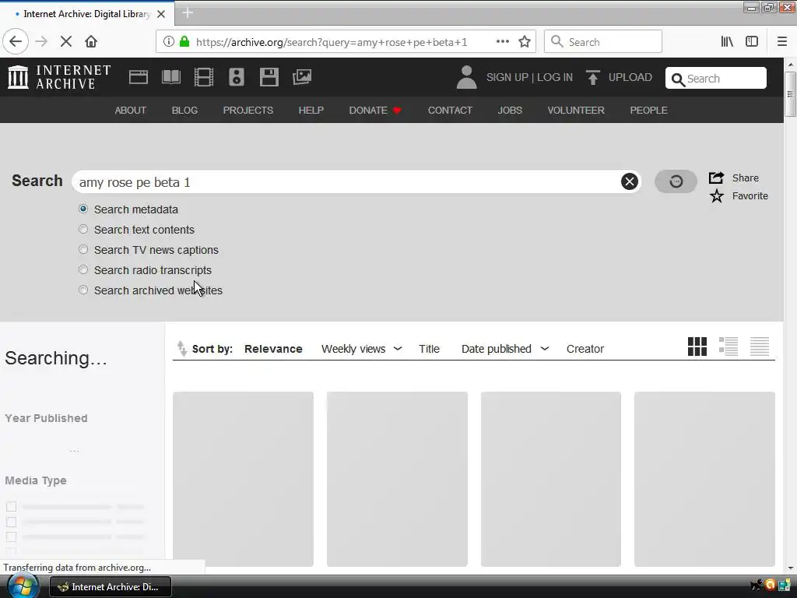Screen dimensions: 797x598
Task: Click Internet Archive taskbar window button
Action: [x=110, y=587]
